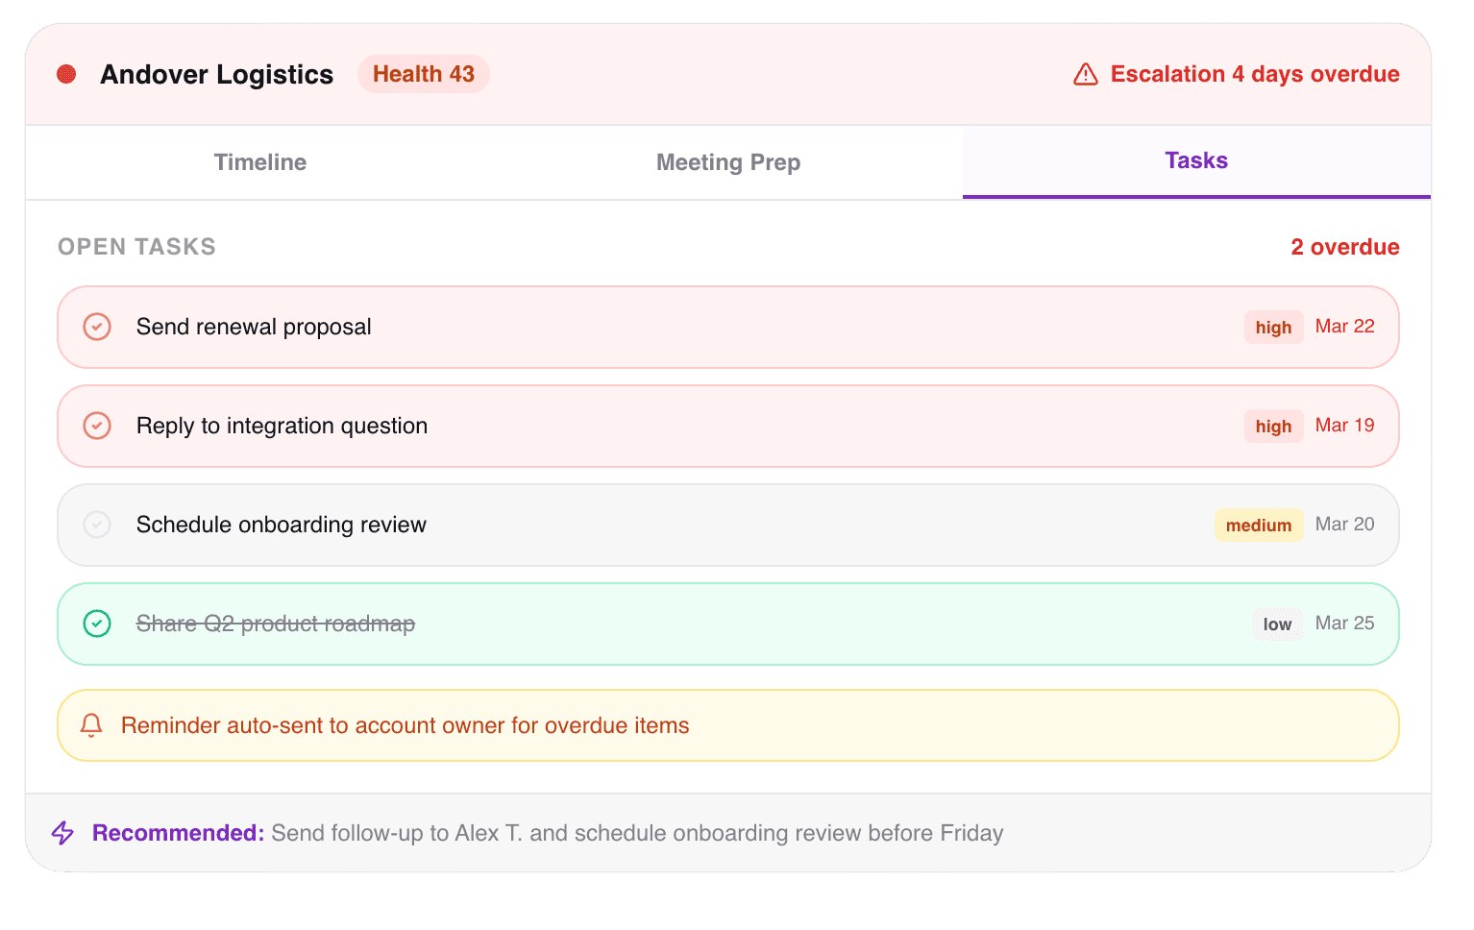Image resolution: width=1474 pixels, height=930 pixels.
Task: Click the Mar 19 due date
Action: [1344, 426]
